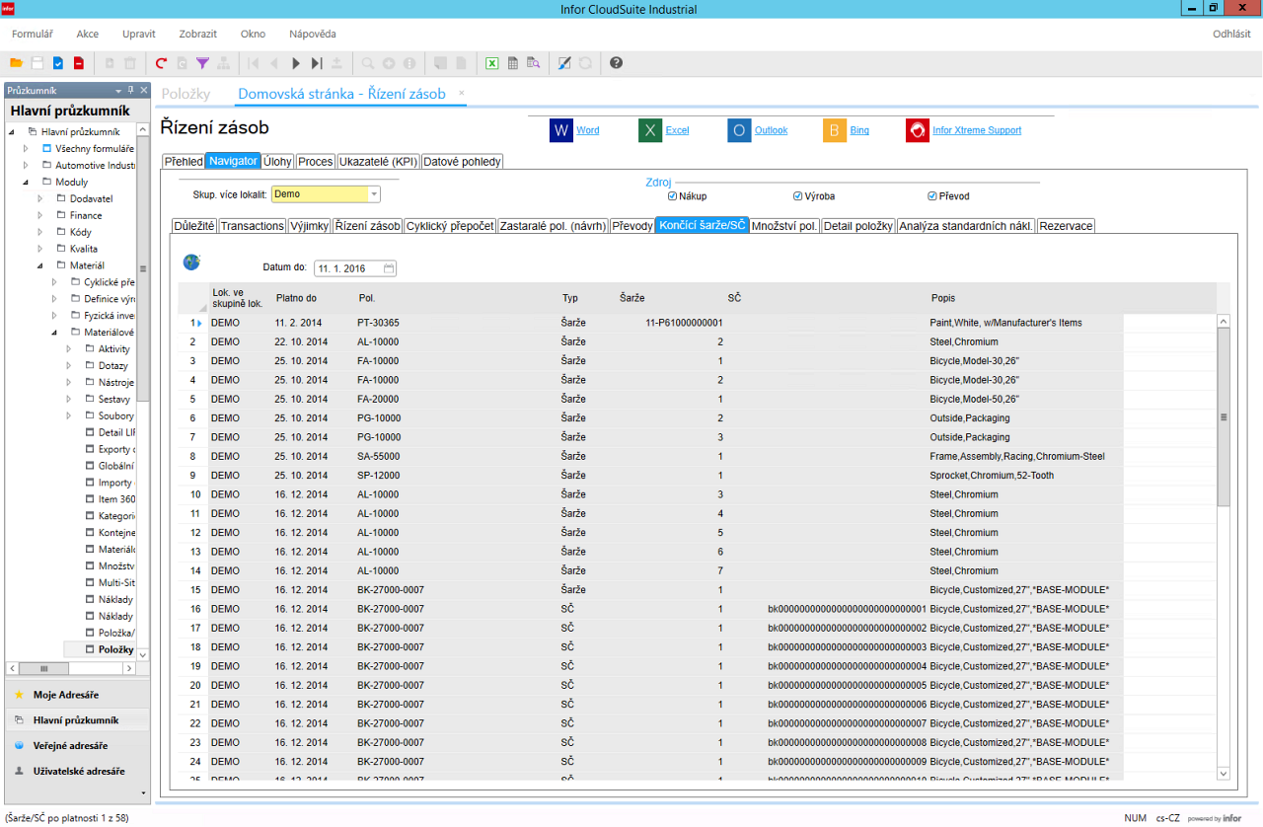1263x827 pixels.
Task: Click the orange open-folder toolbar icon
Action: point(16,63)
